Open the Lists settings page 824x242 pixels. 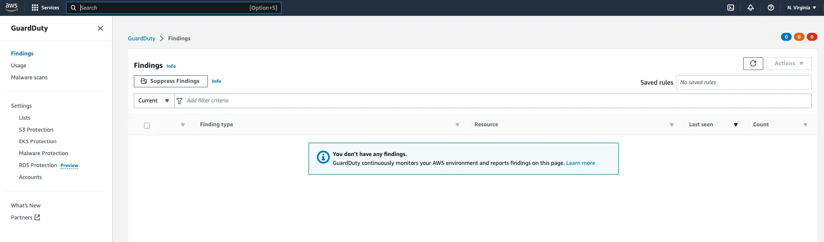click(25, 118)
